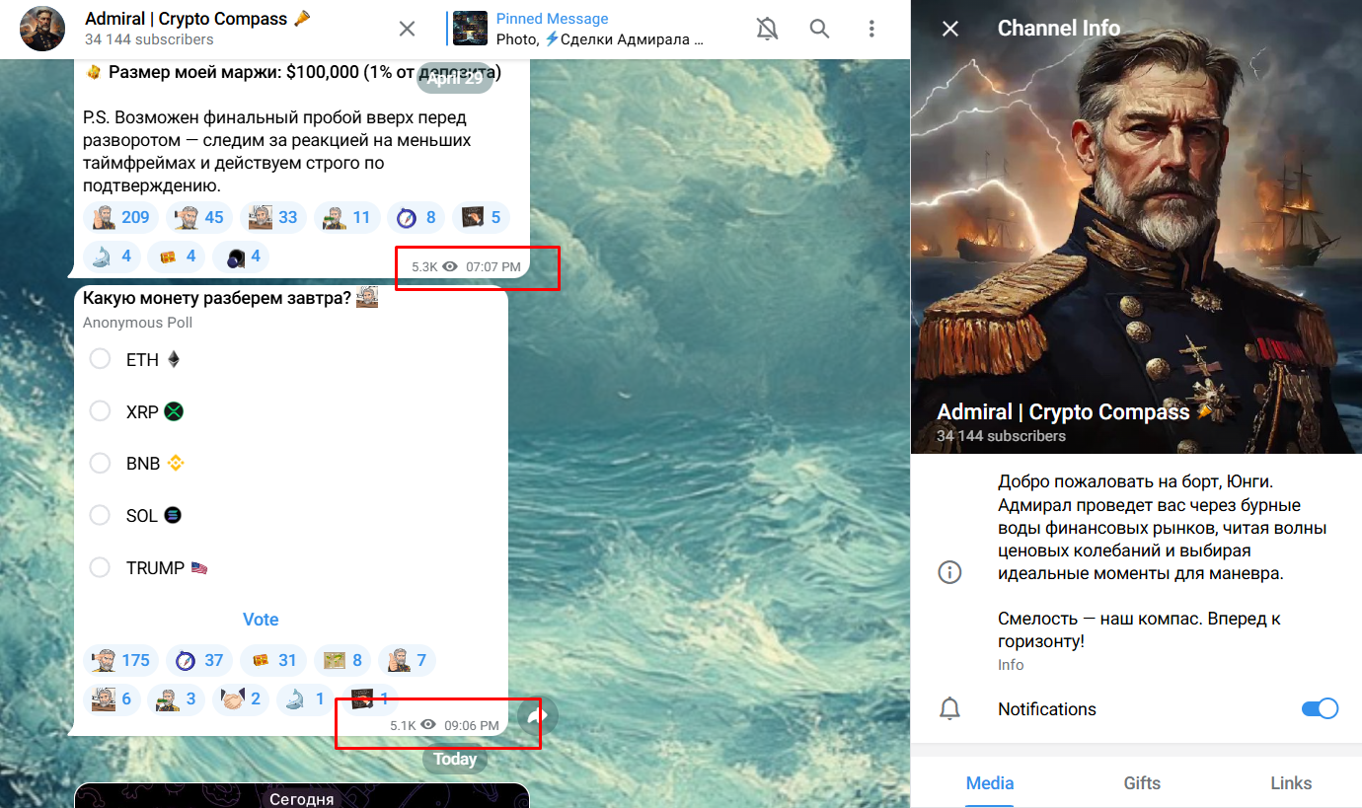Unmute the channel with the crossed bell icon
Screen dimensions: 1362x808
(x=767, y=29)
